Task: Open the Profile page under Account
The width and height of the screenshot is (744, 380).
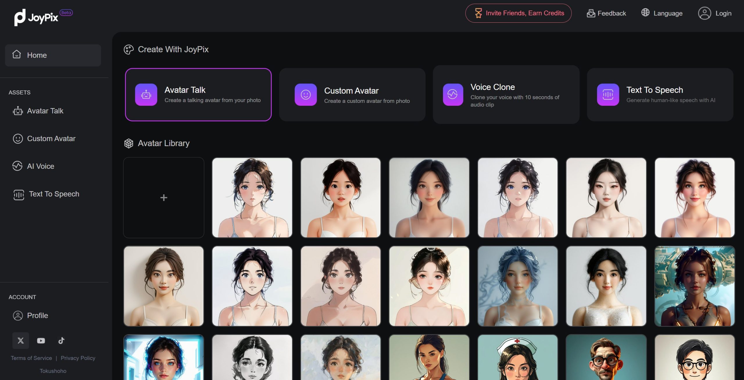Action: pos(37,316)
